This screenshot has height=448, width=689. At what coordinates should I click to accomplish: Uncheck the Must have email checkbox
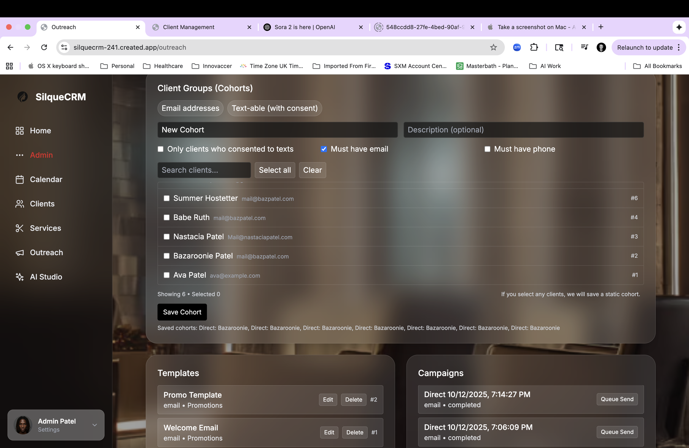[x=324, y=149]
